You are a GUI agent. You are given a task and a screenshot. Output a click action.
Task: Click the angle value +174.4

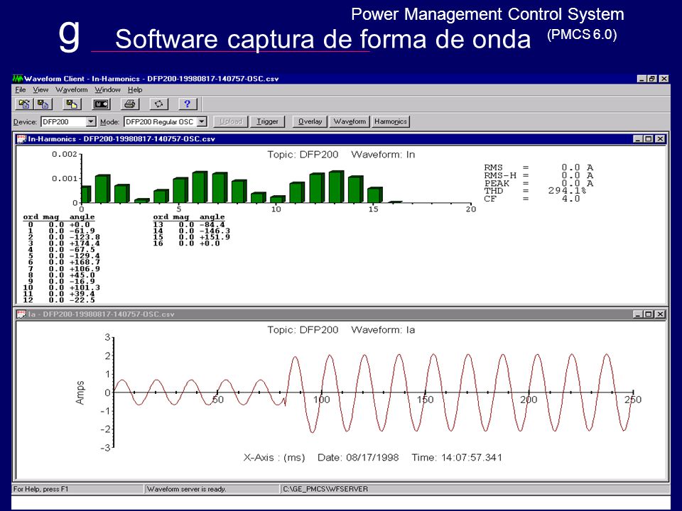click(85, 243)
